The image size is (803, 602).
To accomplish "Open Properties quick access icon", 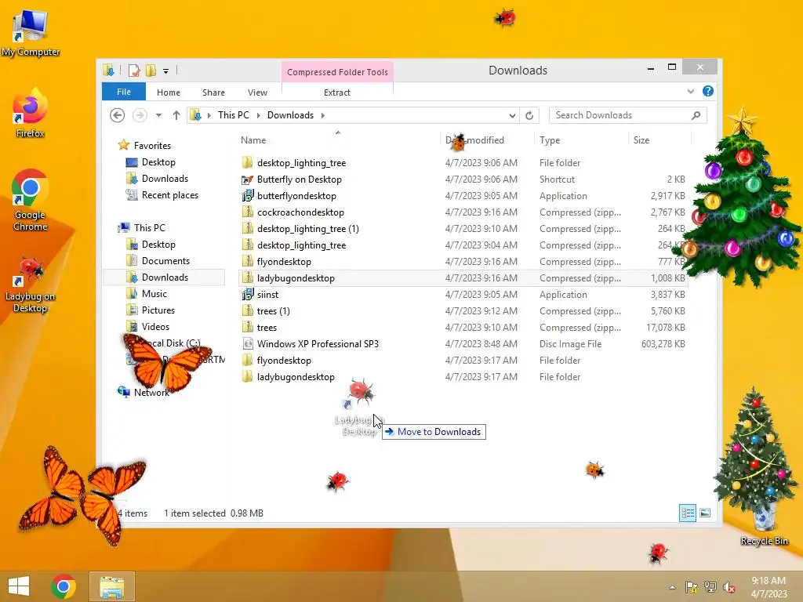I will pyautogui.click(x=134, y=70).
